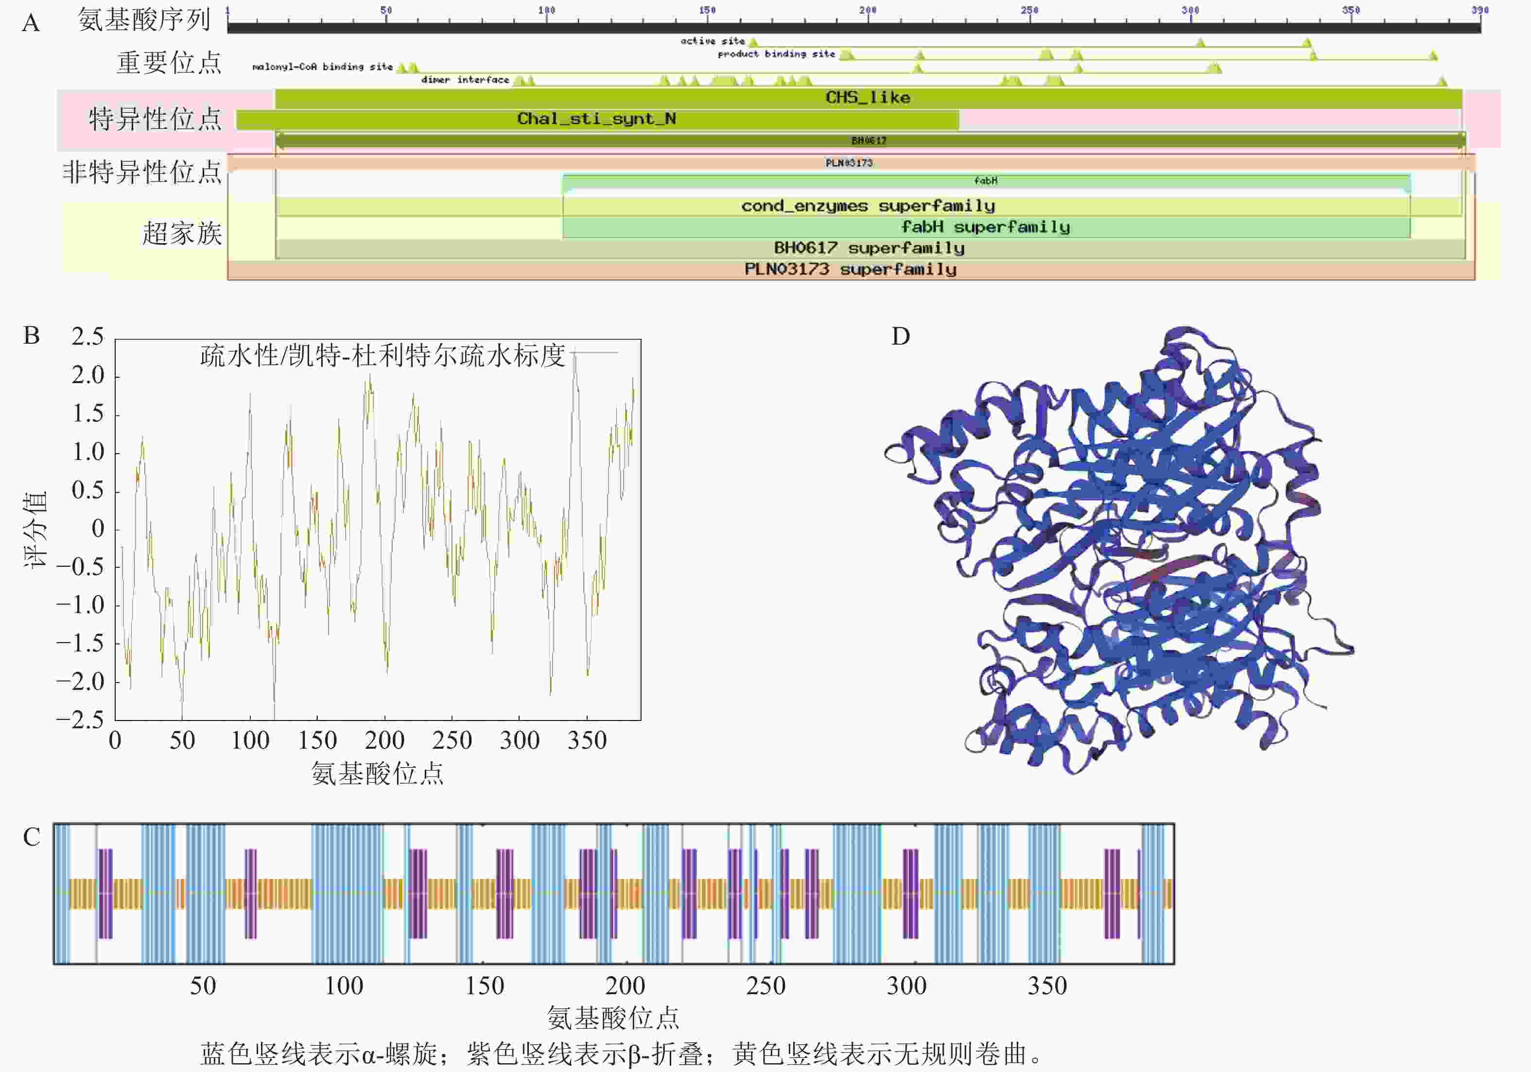Click the 3D protein structure model
This screenshot has width=1531, height=1072.
[x=1120, y=554]
